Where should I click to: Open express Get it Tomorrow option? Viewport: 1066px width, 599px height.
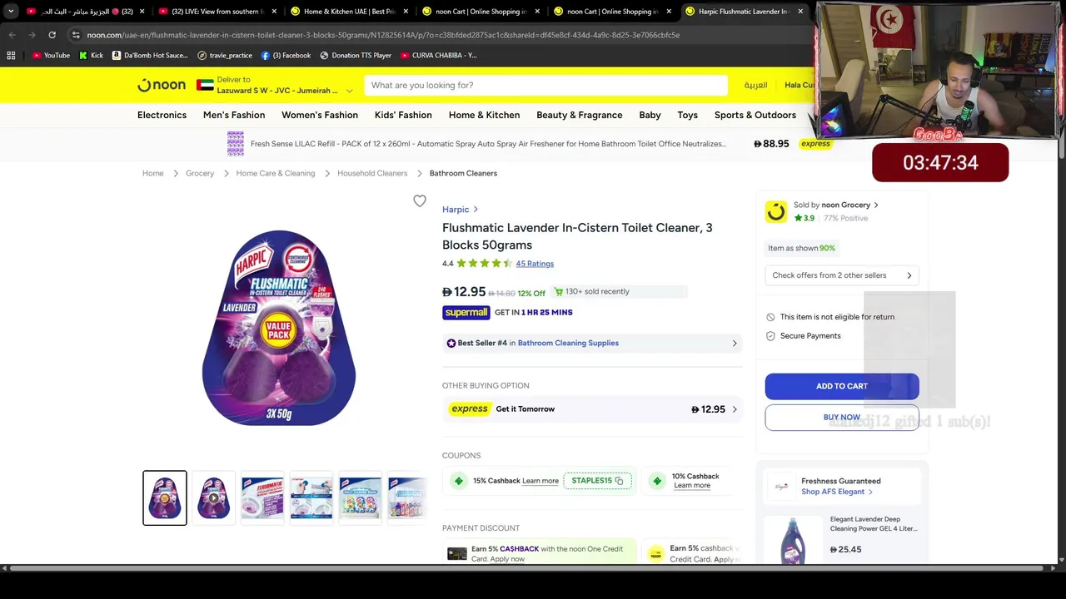(592, 409)
